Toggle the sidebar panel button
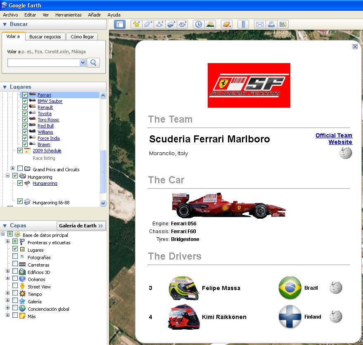Viewport: 363px width, 345px height. pos(120,24)
